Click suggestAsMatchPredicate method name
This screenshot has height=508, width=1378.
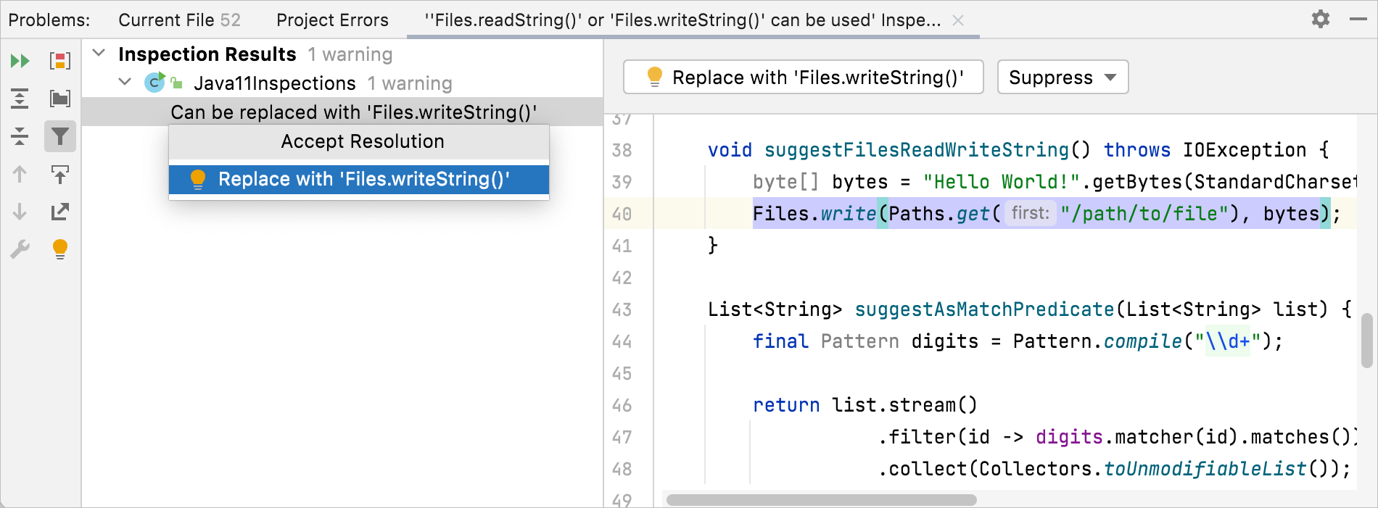984,309
